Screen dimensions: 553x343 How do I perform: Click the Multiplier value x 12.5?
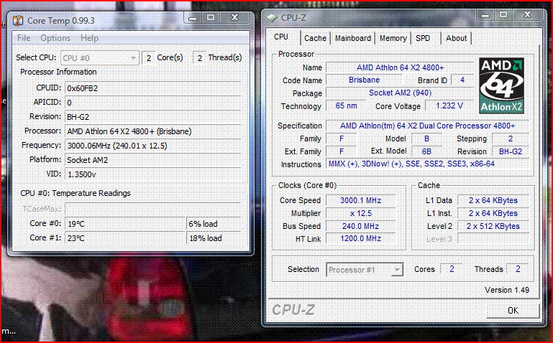coord(360,213)
